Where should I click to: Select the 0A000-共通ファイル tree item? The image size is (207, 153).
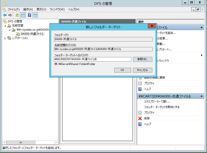point(32,34)
